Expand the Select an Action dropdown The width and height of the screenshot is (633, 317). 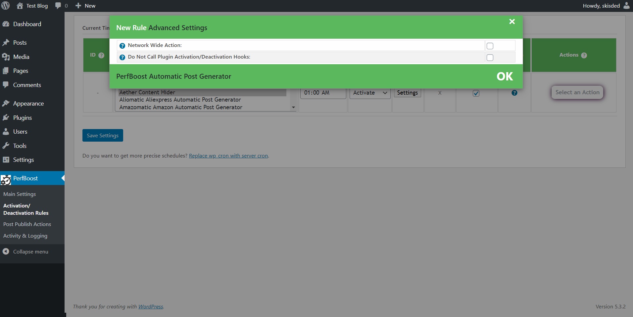pyautogui.click(x=577, y=92)
